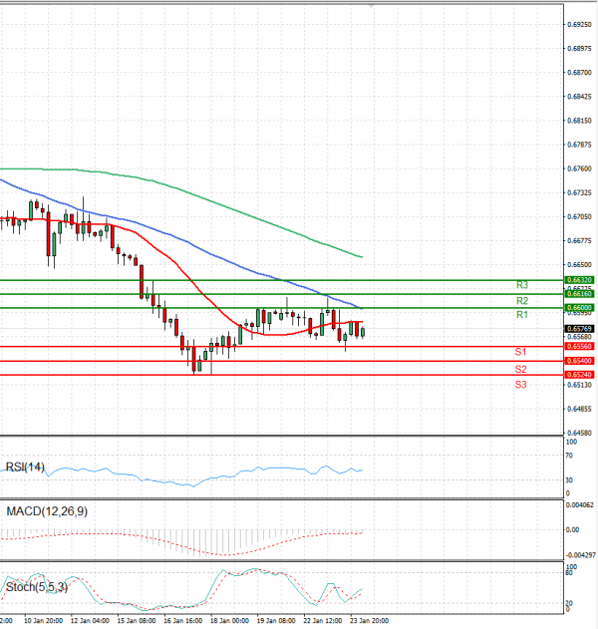598x629 pixels.
Task: Click the 12 Jan 04:00 time label
Action: [x=90, y=621]
